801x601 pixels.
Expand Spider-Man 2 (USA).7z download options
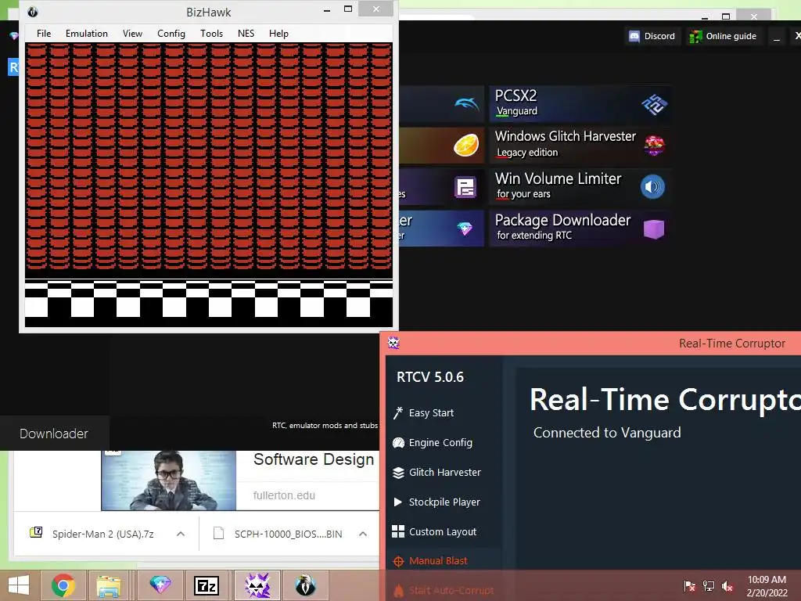pyautogui.click(x=181, y=534)
